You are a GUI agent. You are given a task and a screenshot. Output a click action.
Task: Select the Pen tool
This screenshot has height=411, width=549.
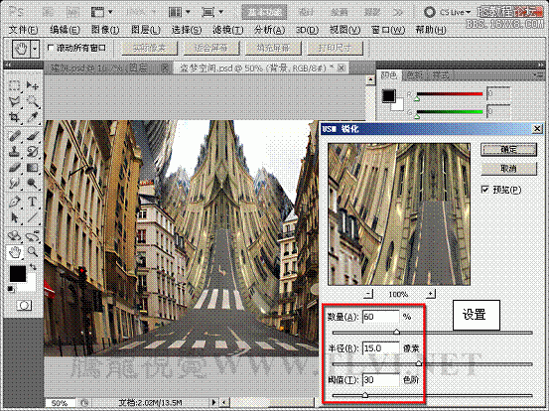(x=14, y=202)
